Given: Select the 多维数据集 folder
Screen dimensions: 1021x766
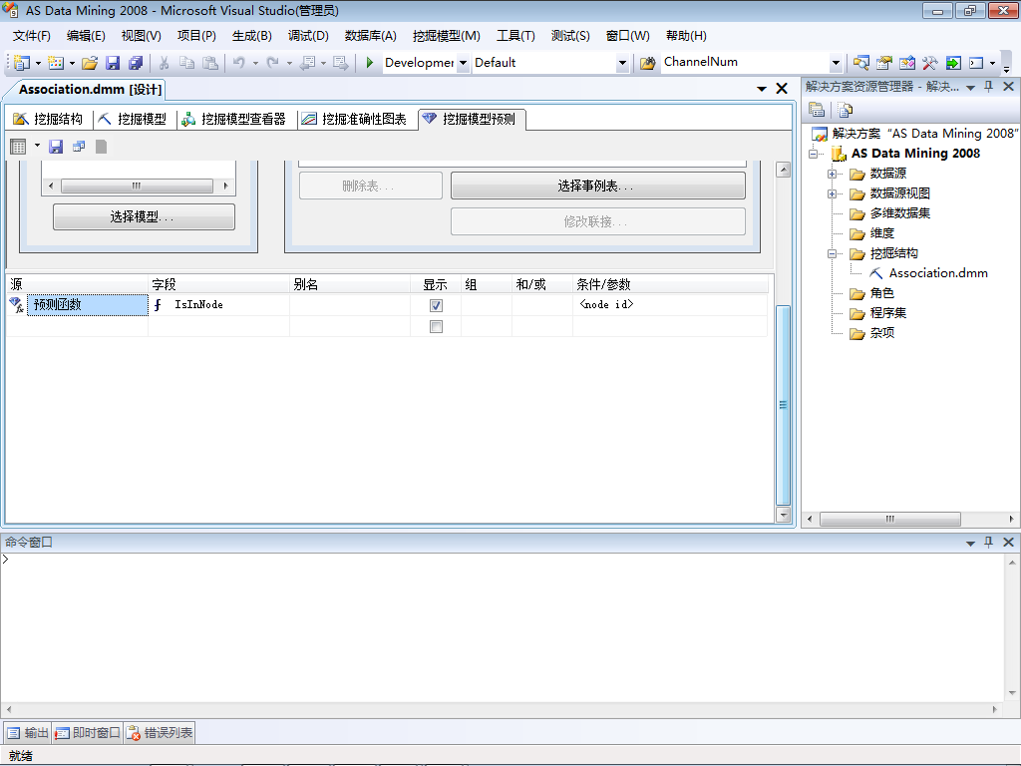Looking at the screenshot, I should click(x=900, y=213).
